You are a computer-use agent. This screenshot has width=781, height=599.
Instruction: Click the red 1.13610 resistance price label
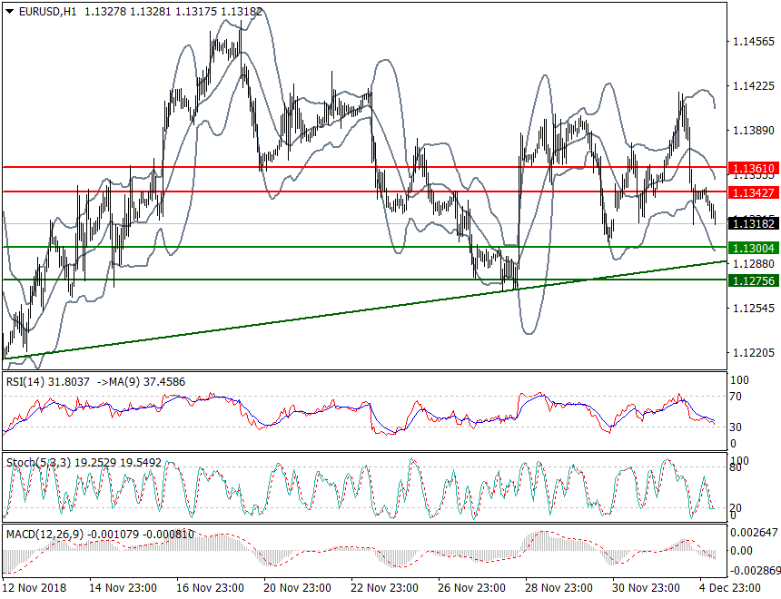point(754,168)
